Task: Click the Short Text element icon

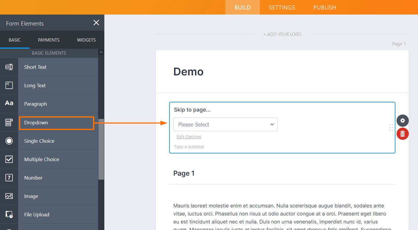Action: (9, 67)
